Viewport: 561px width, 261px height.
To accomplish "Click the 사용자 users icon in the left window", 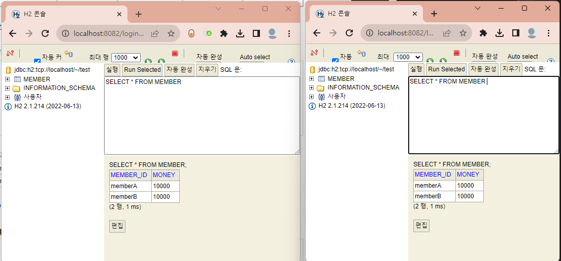I will click(x=17, y=97).
